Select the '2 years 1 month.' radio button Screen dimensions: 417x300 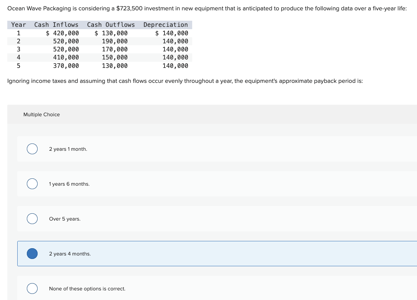click(32, 149)
